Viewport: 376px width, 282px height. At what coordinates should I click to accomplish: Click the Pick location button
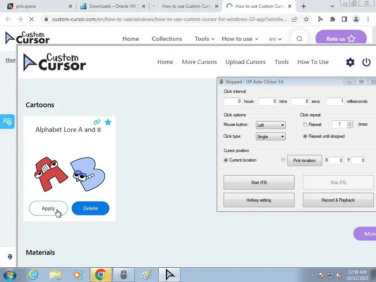point(304,160)
